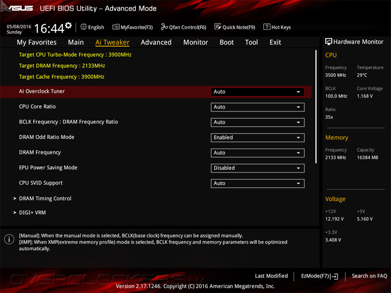Click the Target DRAM Frequency : 2133MHz line
The height and width of the screenshot is (293, 391).
point(62,66)
